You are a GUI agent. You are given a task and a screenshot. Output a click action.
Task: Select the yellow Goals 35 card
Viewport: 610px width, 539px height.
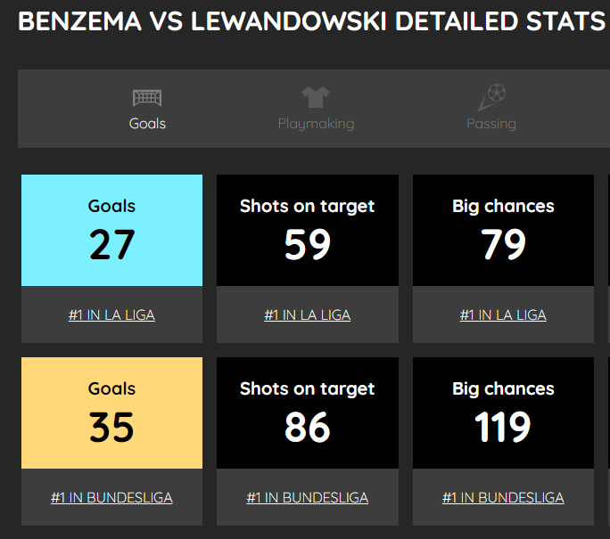[x=111, y=412]
